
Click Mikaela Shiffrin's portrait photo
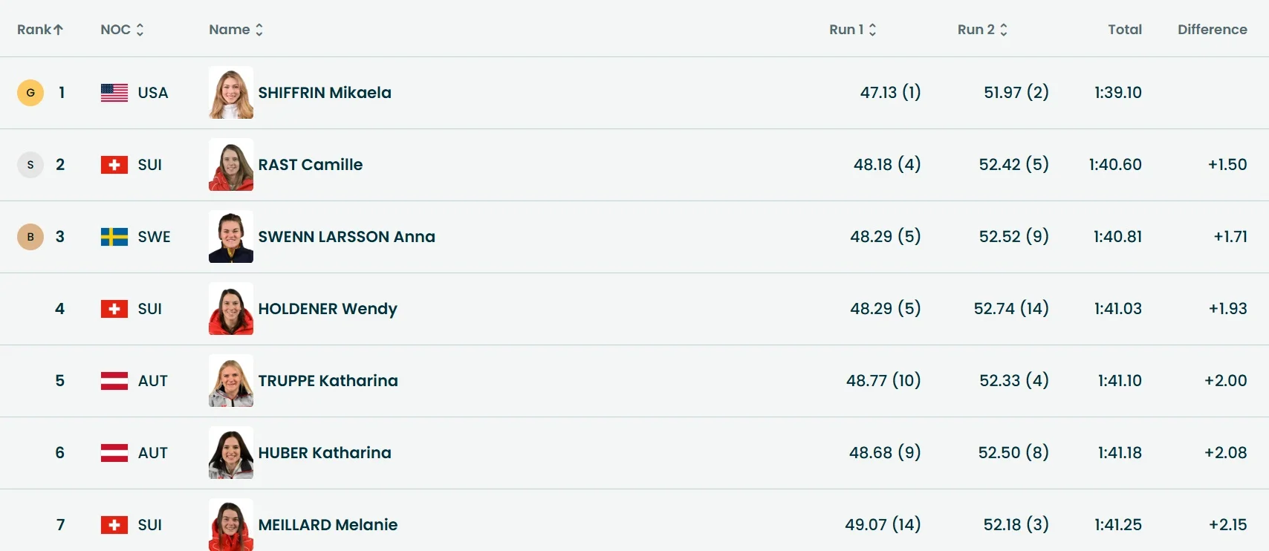pyautogui.click(x=231, y=93)
